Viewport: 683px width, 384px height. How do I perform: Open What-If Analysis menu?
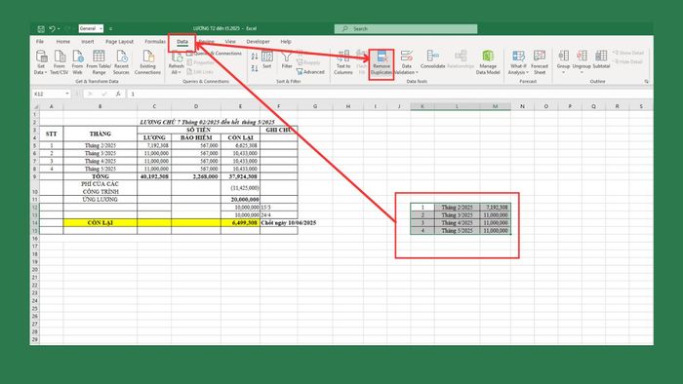(518, 62)
